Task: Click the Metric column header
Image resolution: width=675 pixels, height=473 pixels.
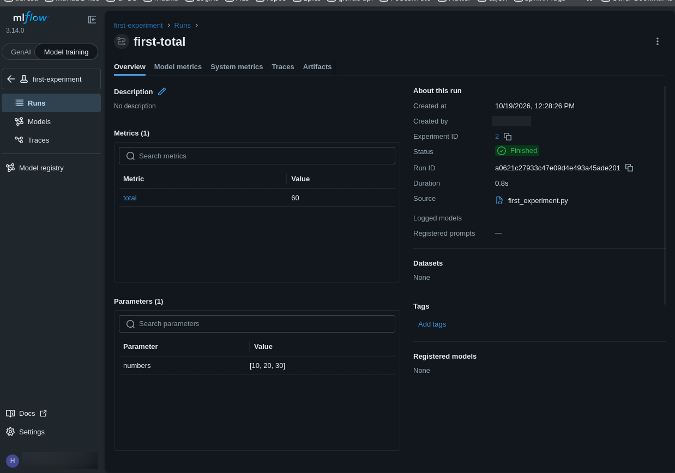Action: 134,179
